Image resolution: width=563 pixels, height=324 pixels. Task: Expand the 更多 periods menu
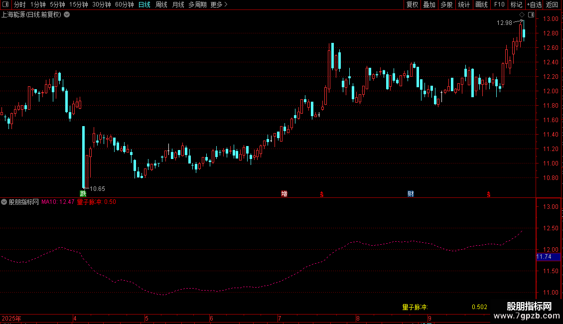click(x=219, y=4)
